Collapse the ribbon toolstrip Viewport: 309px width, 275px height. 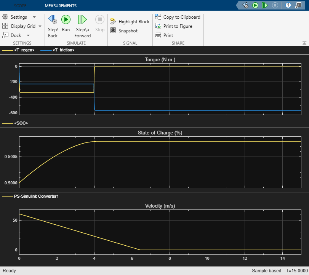pyautogui.click(x=304, y=43)
